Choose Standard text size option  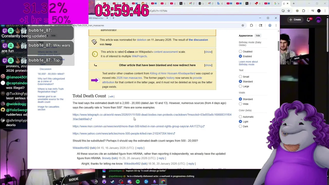240,81
